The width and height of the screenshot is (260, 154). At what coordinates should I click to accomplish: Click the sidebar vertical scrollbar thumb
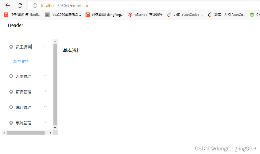point(55,84)
